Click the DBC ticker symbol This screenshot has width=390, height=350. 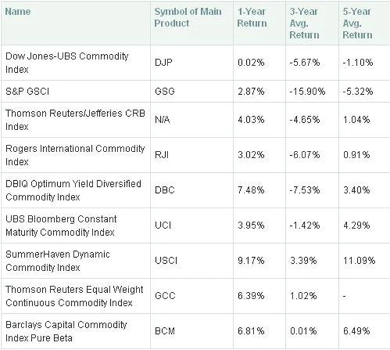[165, 190]
